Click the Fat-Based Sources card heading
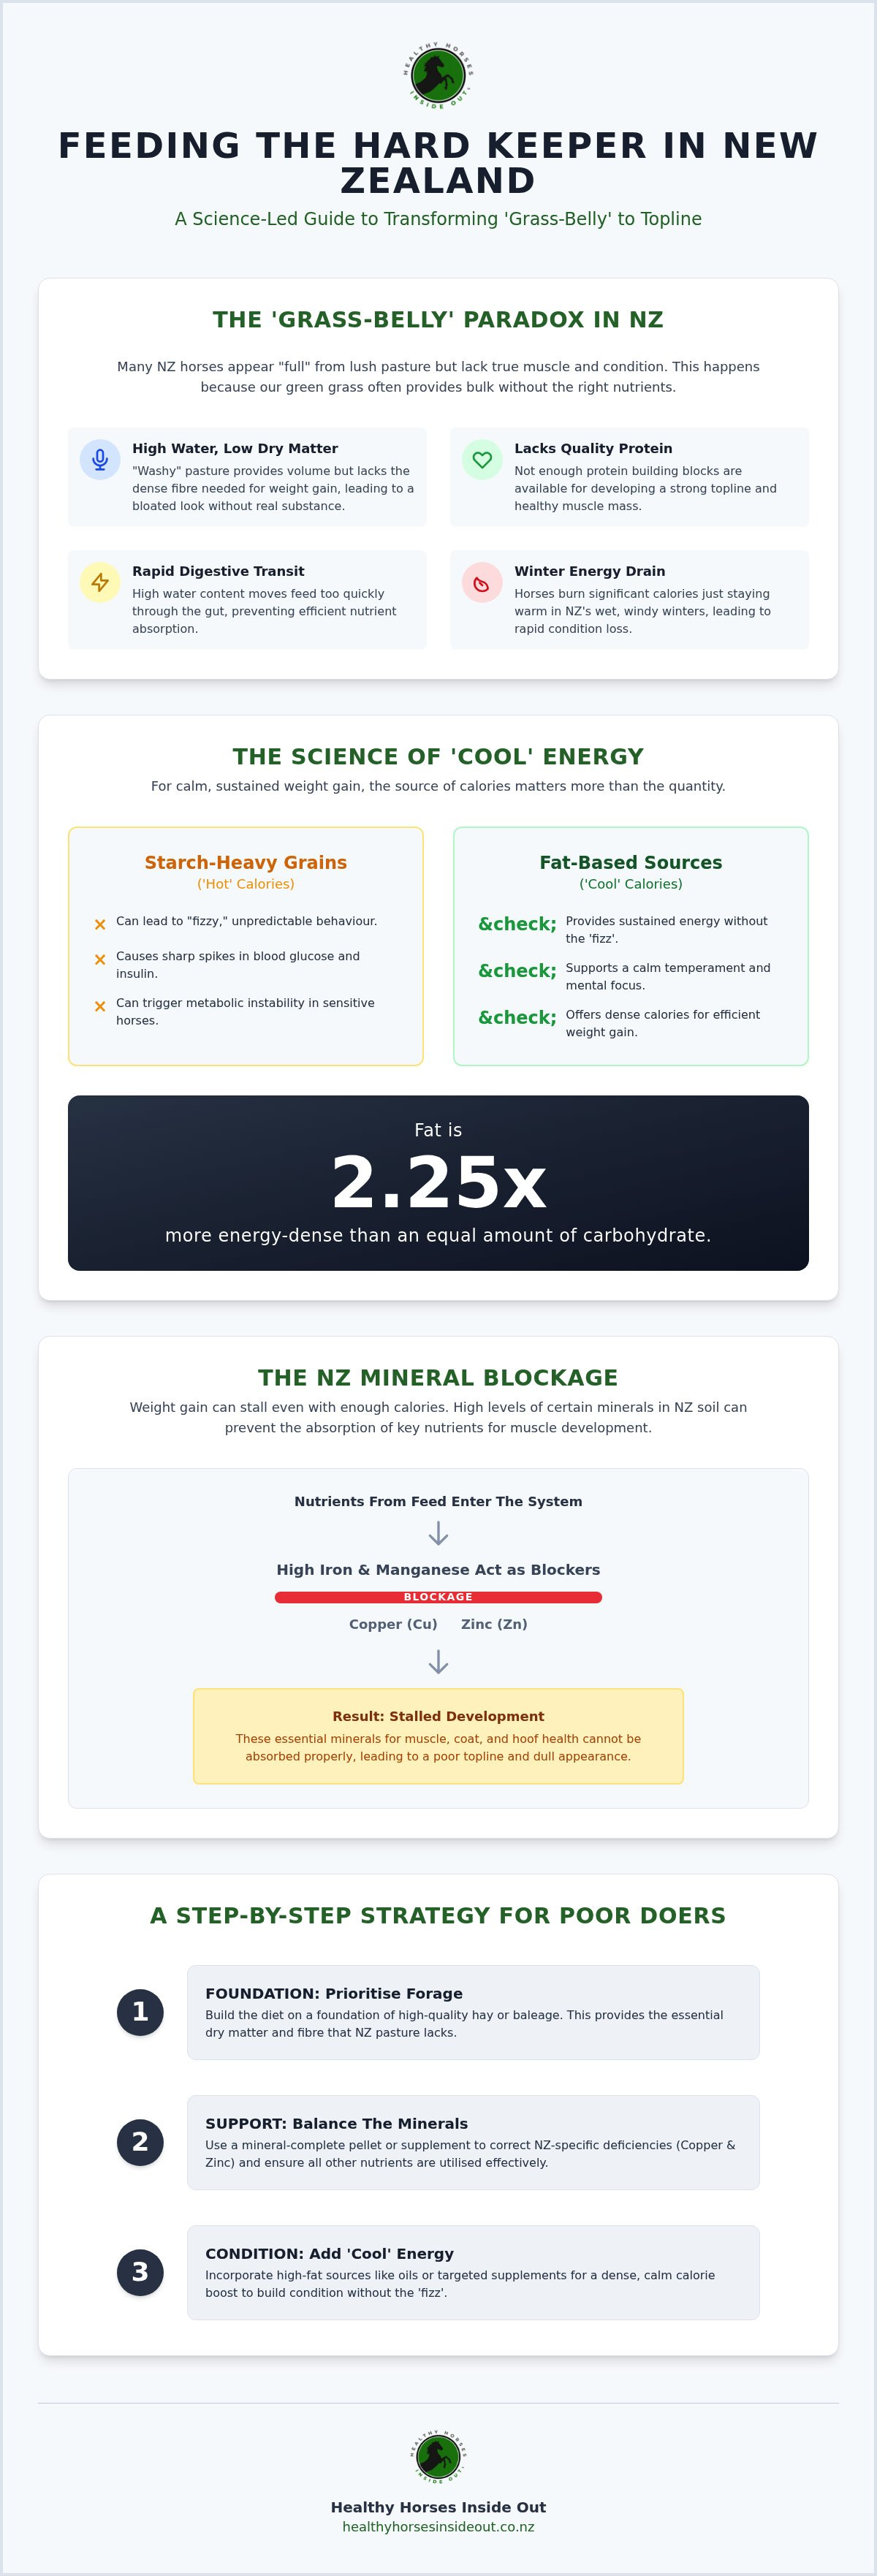877x2576 pixels. [x=630, y=862]
